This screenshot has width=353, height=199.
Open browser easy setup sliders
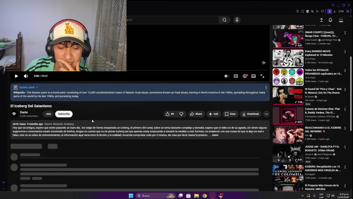348,11
